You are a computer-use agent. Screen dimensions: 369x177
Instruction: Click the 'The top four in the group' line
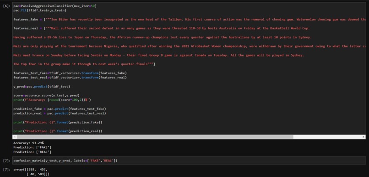84,64
